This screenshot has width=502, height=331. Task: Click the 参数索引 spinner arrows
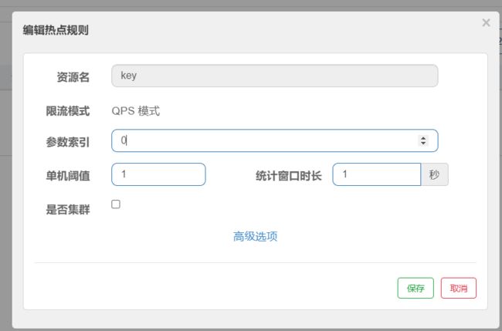(423, 140)
